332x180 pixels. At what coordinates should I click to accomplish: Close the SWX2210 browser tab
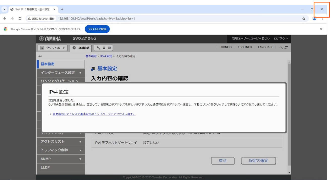[54, 9]
